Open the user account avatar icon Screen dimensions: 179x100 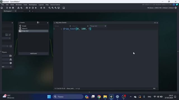(x=174, y=5)
